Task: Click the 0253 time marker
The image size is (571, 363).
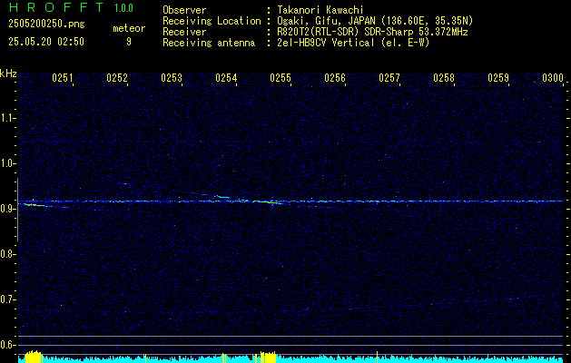Action: pyautogui.click(x=172, y=78)
